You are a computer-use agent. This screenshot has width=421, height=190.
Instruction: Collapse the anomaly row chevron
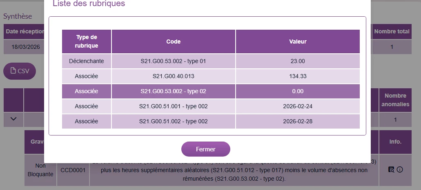pyautogui.click(x=13, y=119)
